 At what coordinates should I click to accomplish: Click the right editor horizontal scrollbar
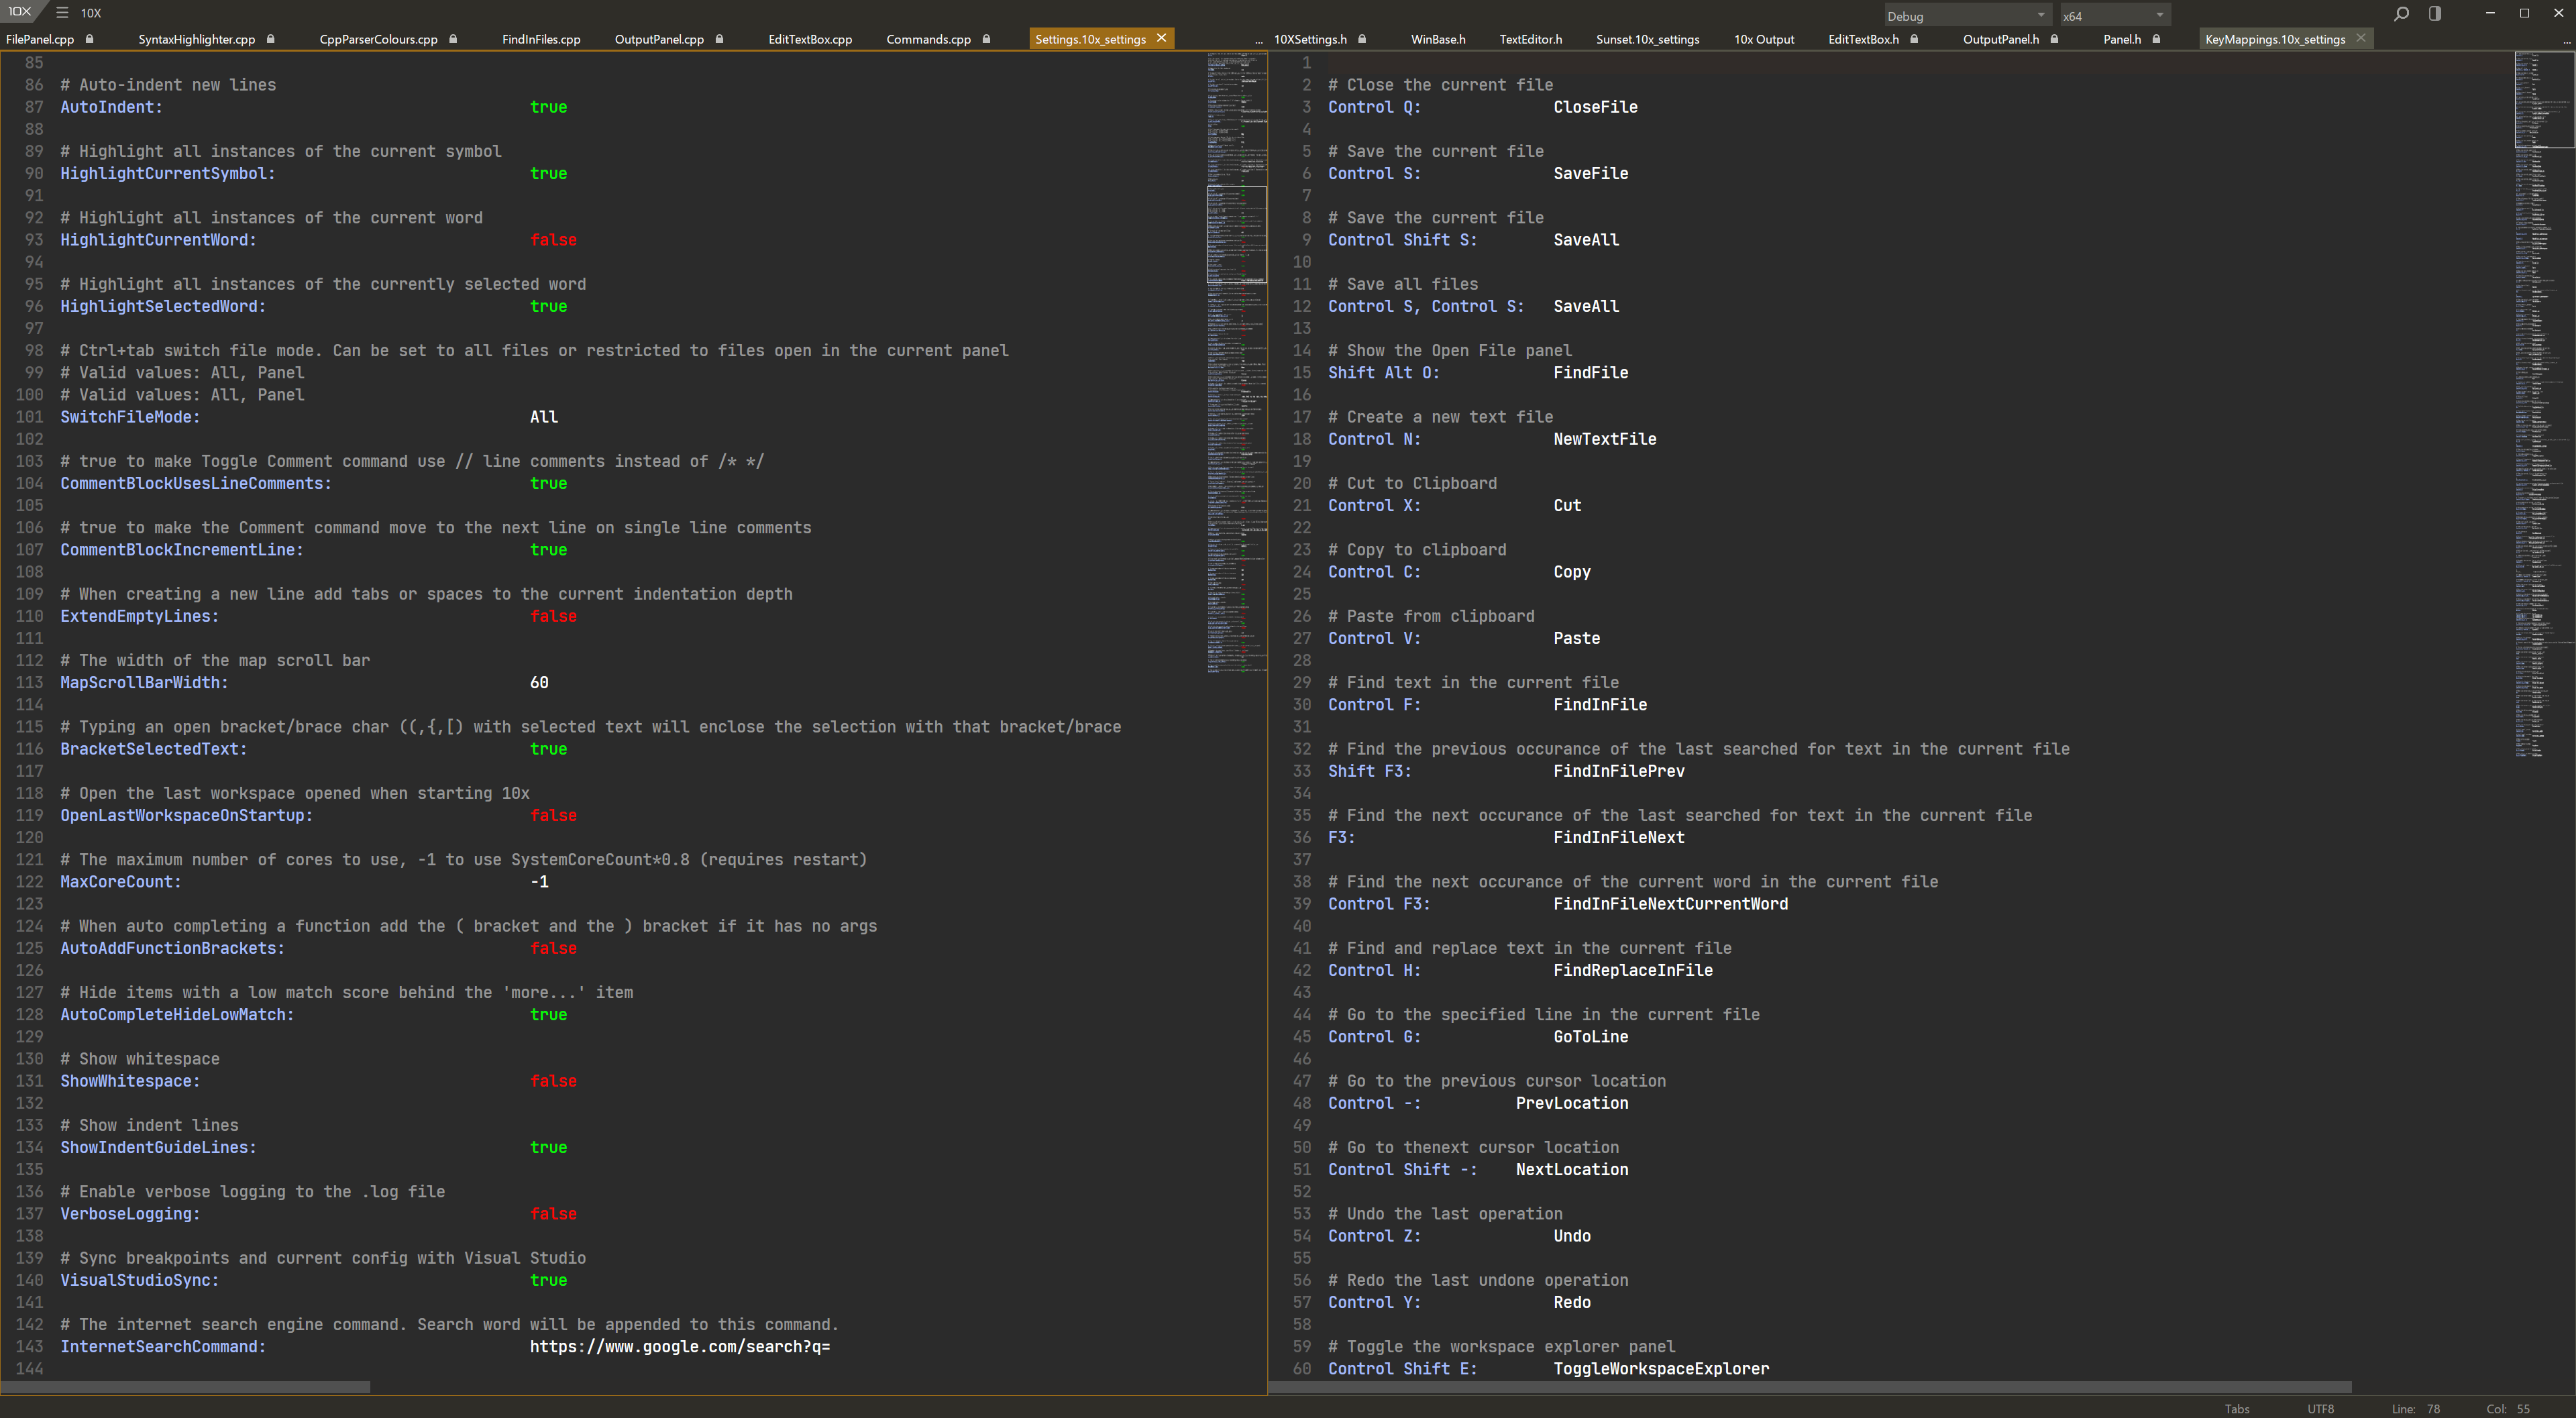[1810, 1387]
